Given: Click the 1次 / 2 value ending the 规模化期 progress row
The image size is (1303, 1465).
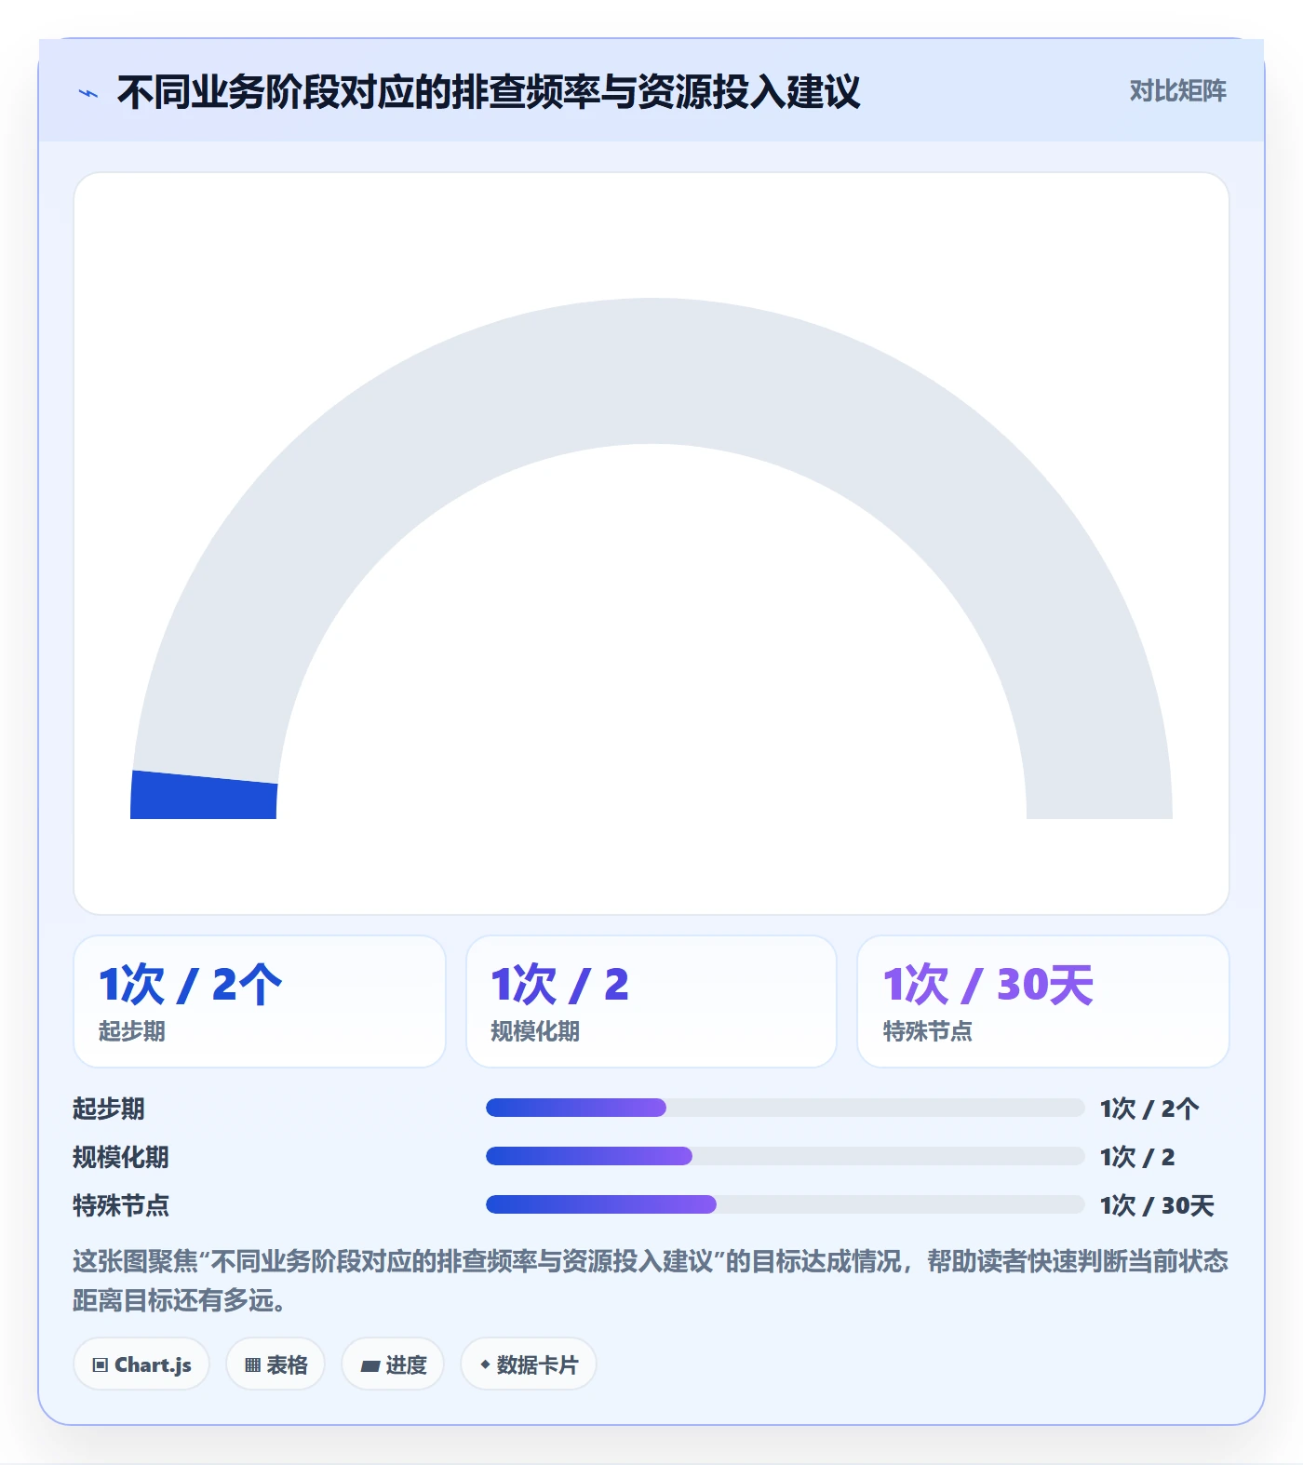Looking at the screenshot, I should (x=1137, y=1157).
